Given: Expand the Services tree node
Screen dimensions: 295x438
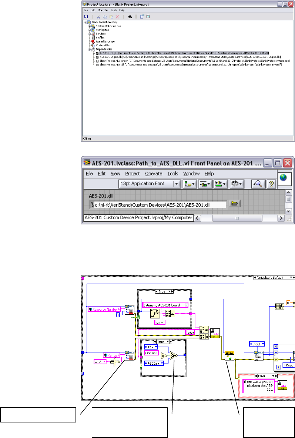Looking at the screenshot, I should [90, 34].
